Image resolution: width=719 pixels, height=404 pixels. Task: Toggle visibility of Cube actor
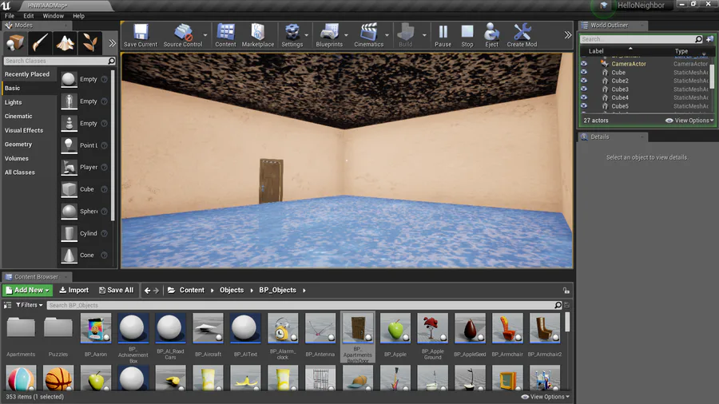point(584,73)
